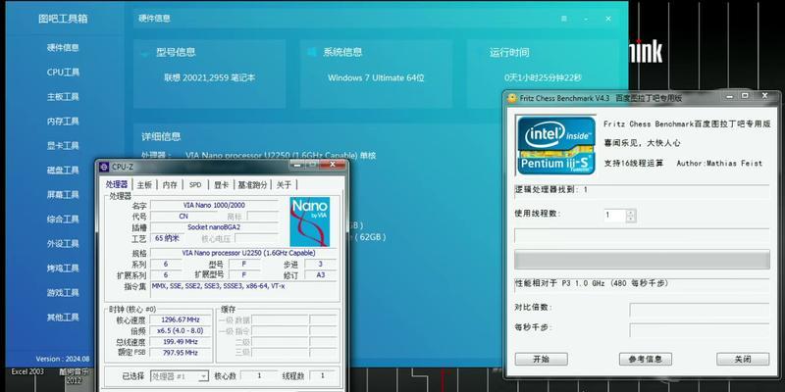Open the SPD tab in CPU-Z
This screenshot has width=785, height=392.
(195, 184)
